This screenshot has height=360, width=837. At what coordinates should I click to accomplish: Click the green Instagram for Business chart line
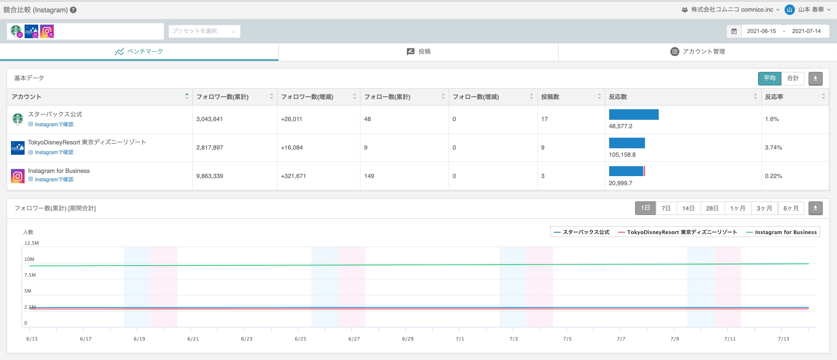[x=419, y=265]
